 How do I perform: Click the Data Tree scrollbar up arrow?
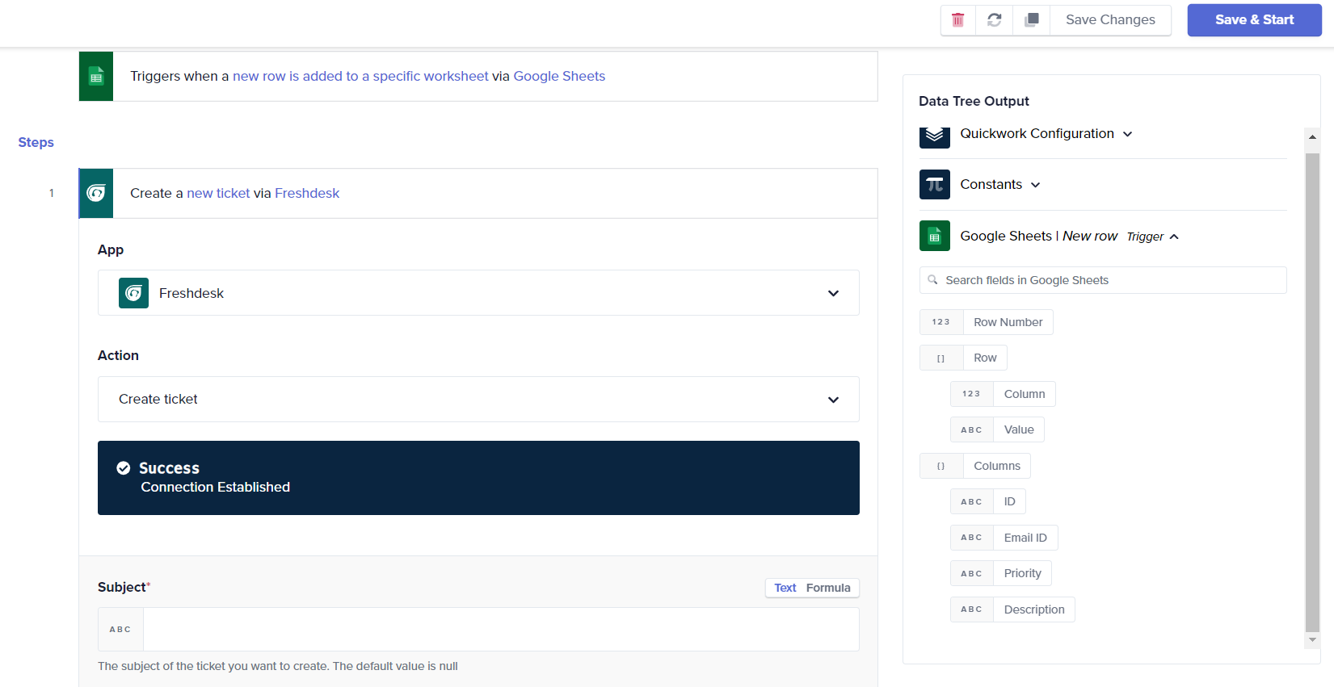pos(1312,137)
